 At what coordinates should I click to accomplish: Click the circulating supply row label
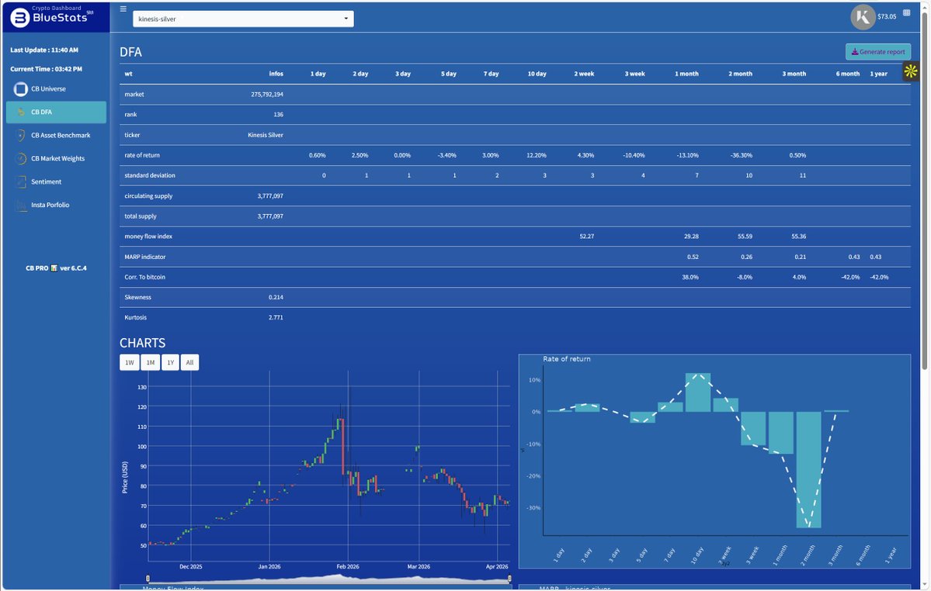(148, 196)
